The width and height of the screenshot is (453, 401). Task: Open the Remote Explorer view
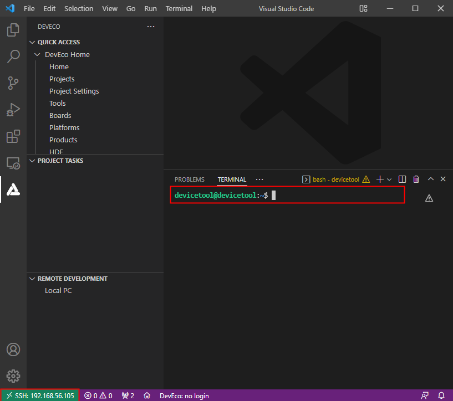coord(13,163)
